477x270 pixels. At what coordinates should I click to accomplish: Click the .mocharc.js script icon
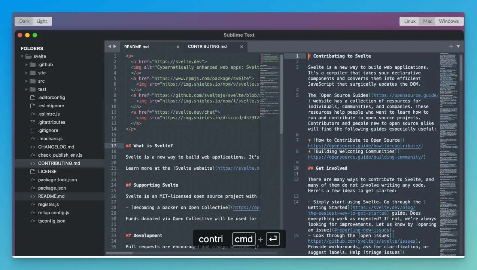click(x=33, y=139)
